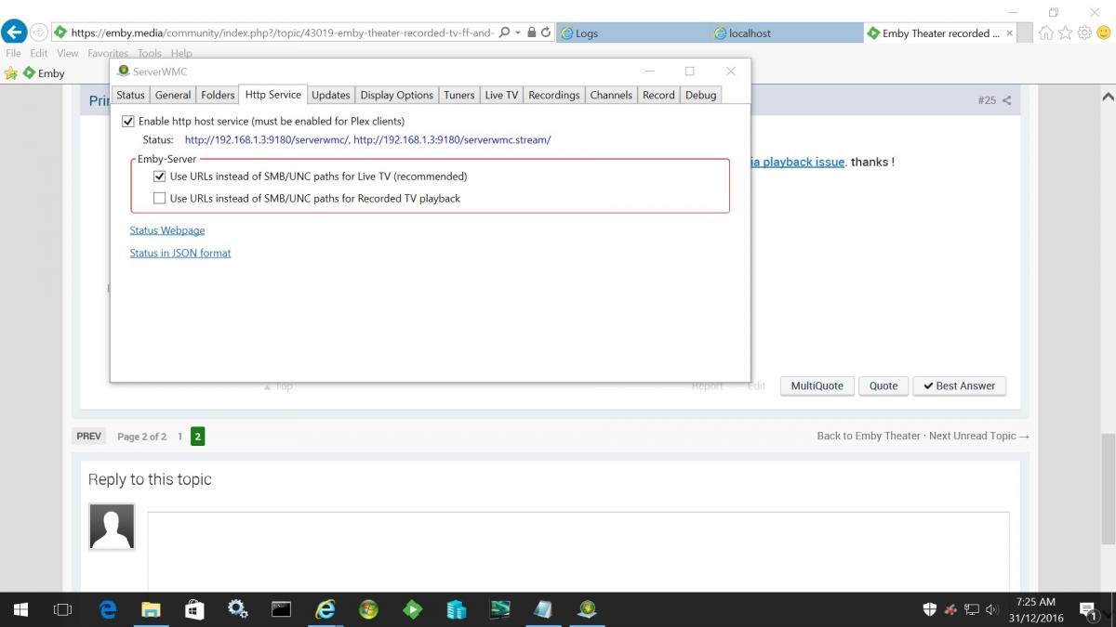1116x627 pixels.
Task: Open Task View on the taskbar
Action: (63, 609)
